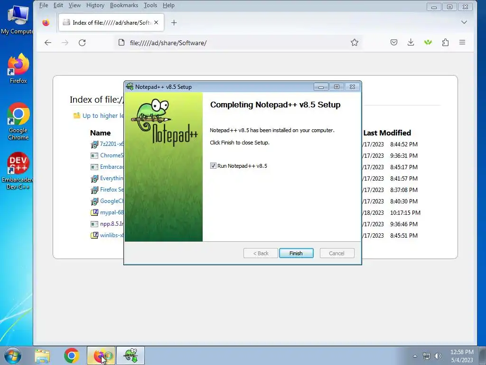Open Firefox Help menu
The width and height of the screenshot is (486, 365).
(x=168, y=5)
